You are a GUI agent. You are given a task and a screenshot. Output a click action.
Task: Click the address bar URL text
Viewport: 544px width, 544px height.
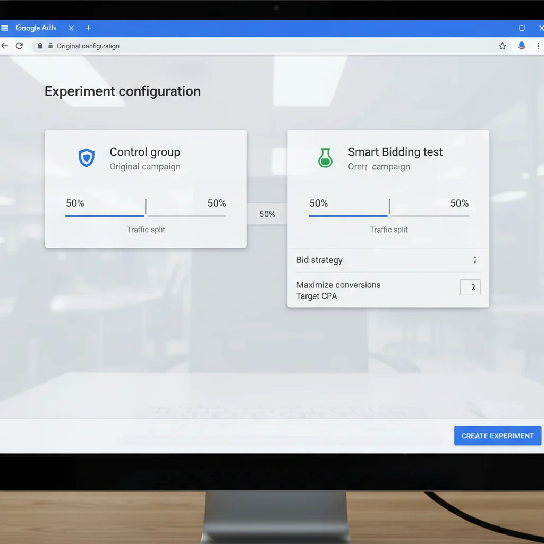[88, 46]
